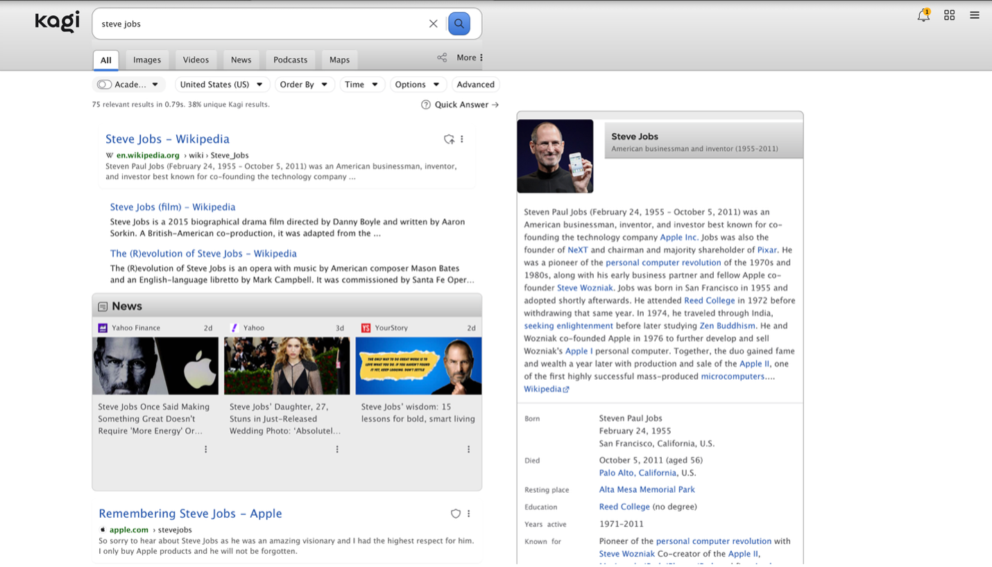Click the shield icon on Apple result
992x567 pixels.
pos(455,514)
